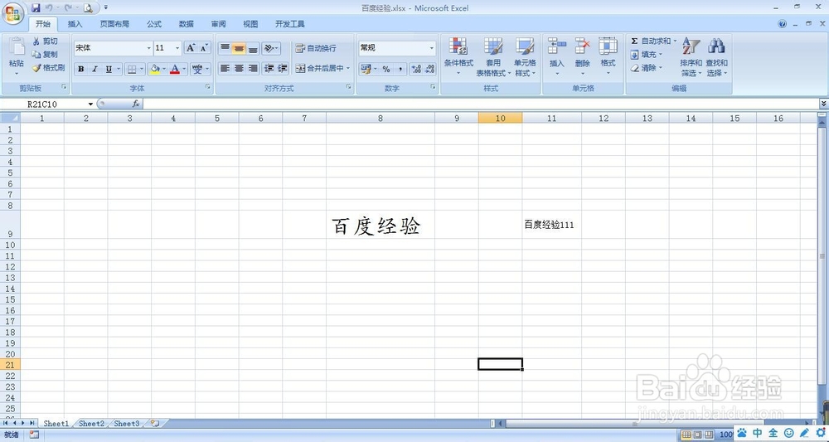Copy selection with 复制

(x=45, y=55)
